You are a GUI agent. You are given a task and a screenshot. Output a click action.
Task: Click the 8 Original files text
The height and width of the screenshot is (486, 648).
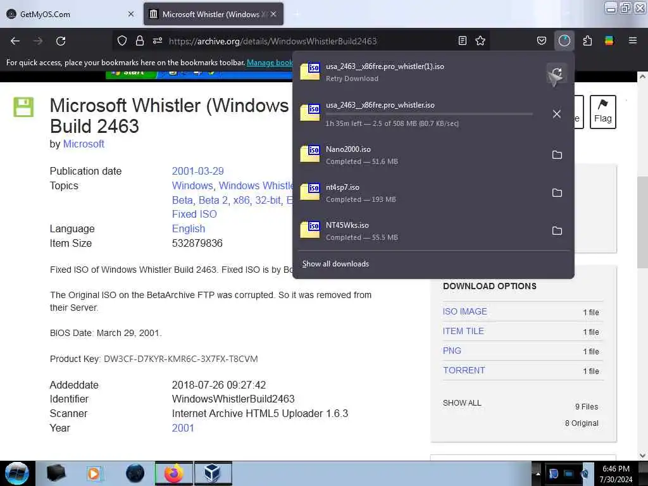pos(582,423)
